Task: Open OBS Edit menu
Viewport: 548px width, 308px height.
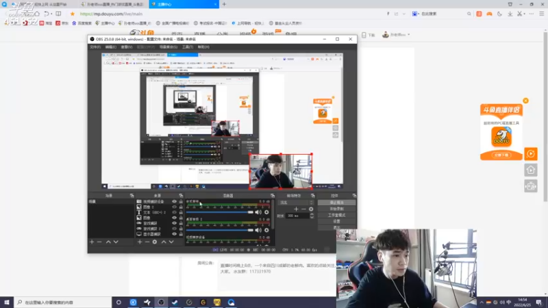Action: click(110, 47)
